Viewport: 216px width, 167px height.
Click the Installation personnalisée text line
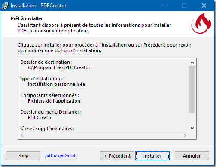click(56, 84)
